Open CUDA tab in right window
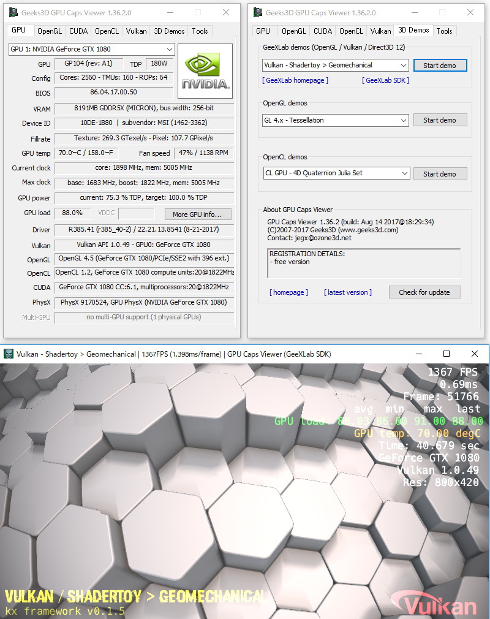The height and width of the screenshot is (619, 490). point(323,31)
